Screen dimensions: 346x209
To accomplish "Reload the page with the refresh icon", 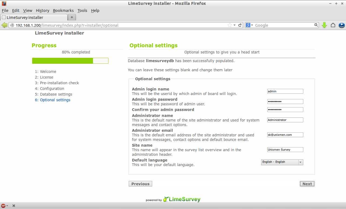I will 240,25.
